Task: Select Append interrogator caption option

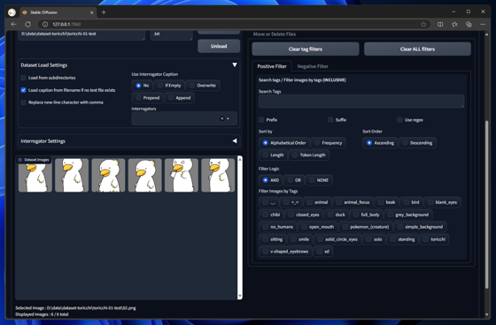Action: (x=179, y=98)
